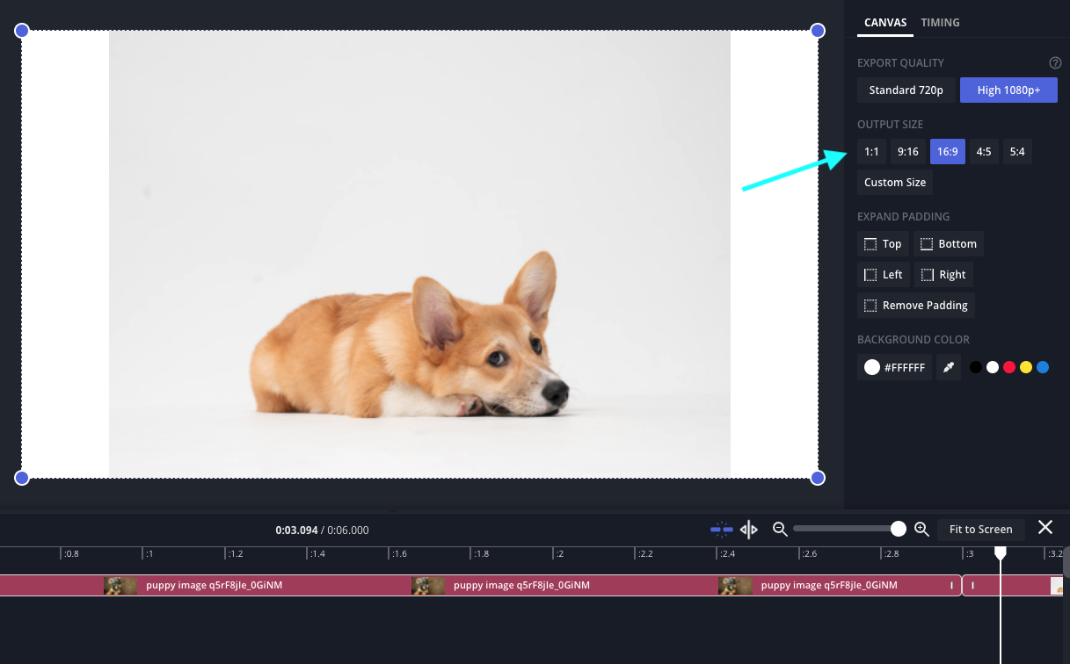The image size is (1070, 664).
Task: Select the red background color swatch
Action: pos(1009,367)
